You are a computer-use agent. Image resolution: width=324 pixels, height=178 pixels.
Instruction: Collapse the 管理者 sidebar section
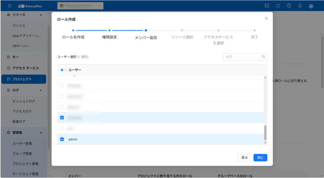[x=40, y=133]
